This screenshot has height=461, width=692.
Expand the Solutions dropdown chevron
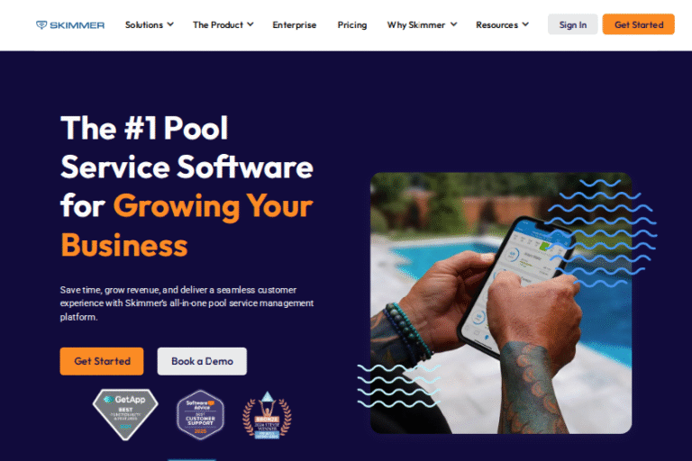(x=170, y=24)
